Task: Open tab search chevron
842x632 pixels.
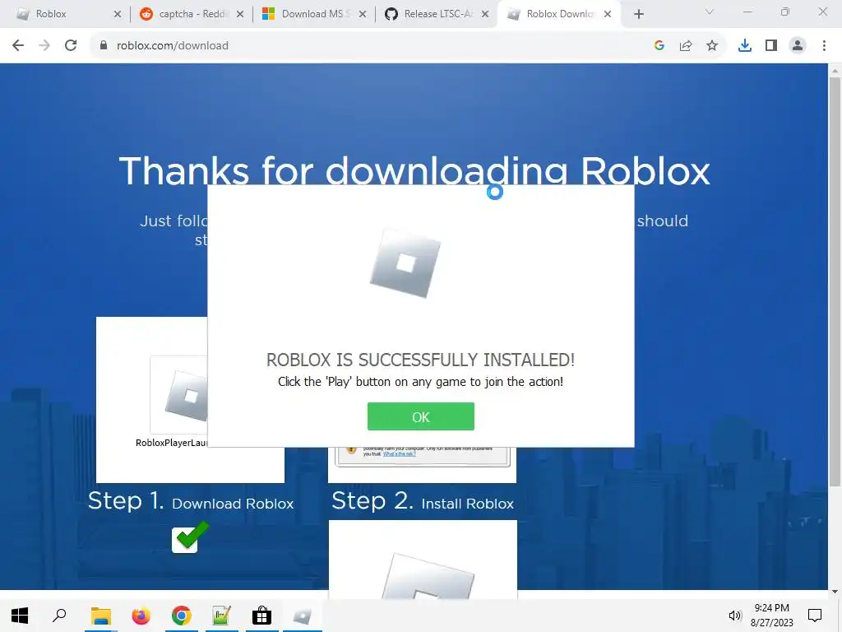Action: pyautogui.click(x=710, y=12)
